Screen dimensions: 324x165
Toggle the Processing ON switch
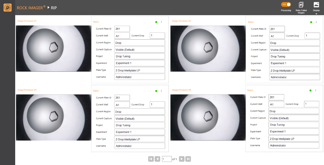coord(286,4)
